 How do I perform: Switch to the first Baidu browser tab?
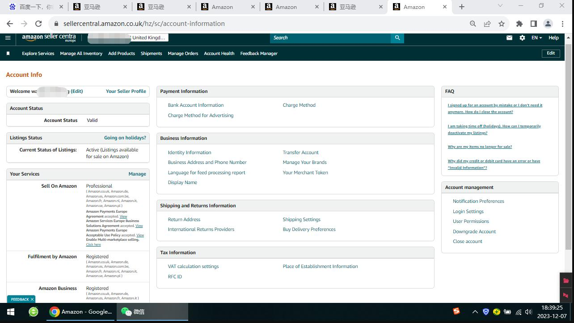(31, 7)
